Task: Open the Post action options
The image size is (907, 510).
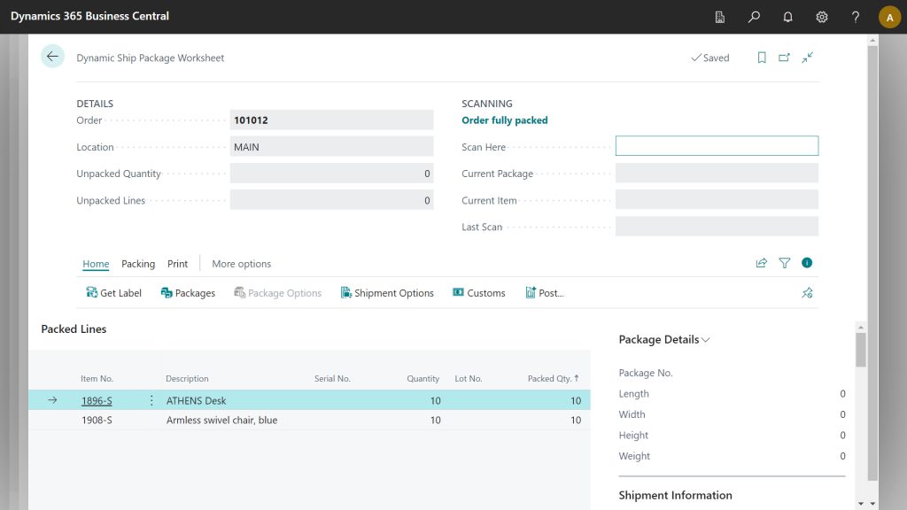Action: click(x=546, y=292)
